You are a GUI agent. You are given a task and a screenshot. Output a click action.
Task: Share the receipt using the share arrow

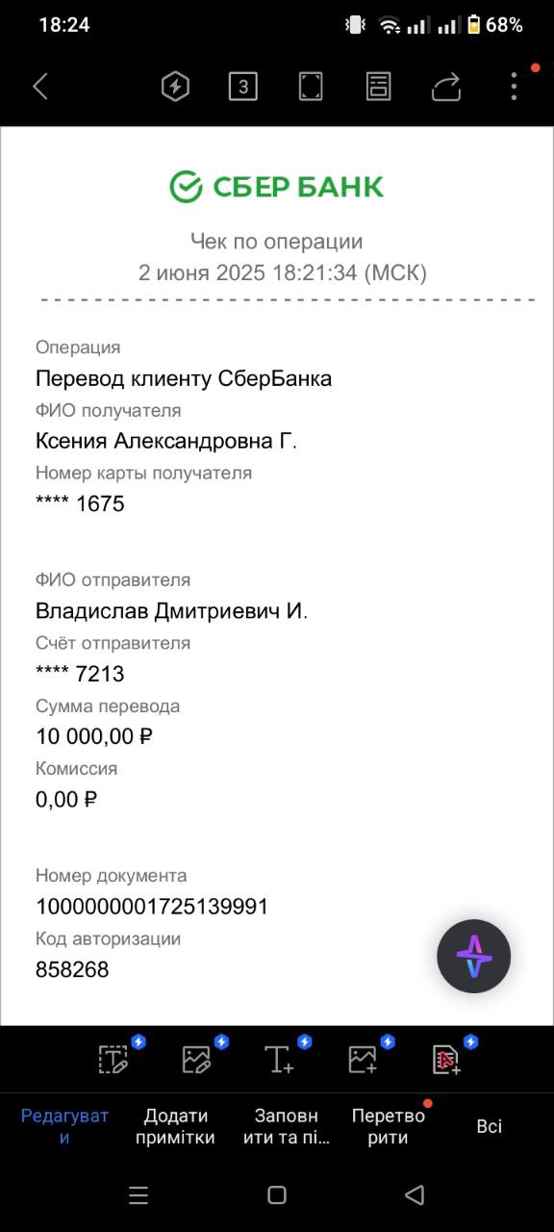[x=446, y=87]
